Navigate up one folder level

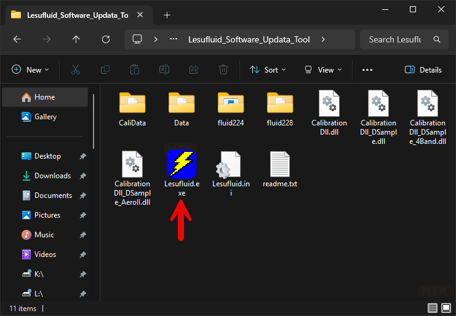(x=76, y=39)
